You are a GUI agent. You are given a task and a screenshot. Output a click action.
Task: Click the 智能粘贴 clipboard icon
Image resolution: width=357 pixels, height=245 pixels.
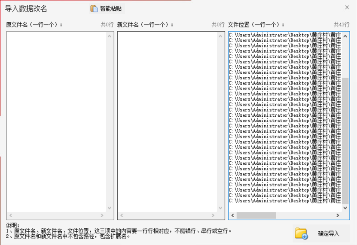pyautogui.click(x=94, y=8)
